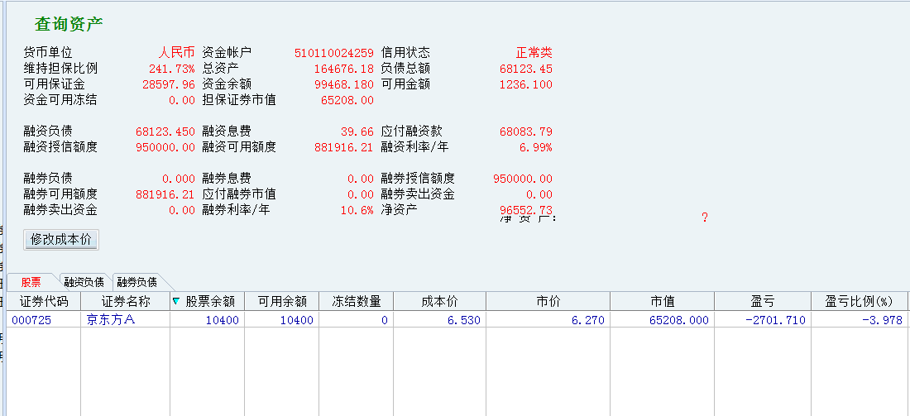
Task: Open the 融券负债 tab
Action: click(x=136, y=283)
